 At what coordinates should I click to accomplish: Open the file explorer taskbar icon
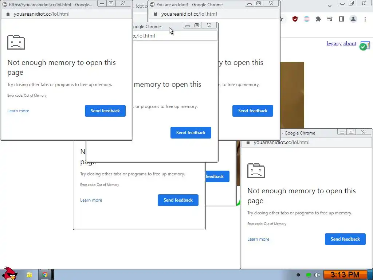(29, 275)
